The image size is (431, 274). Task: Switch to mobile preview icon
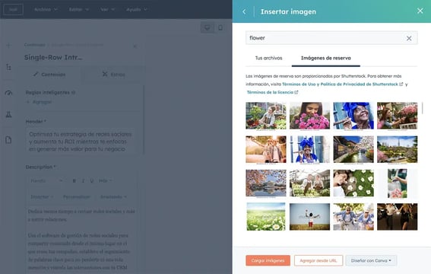point(220,27)
